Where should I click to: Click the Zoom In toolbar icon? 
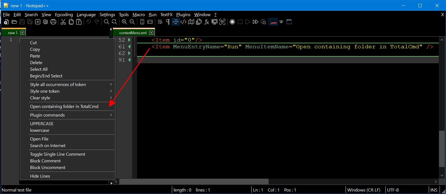point(124,22)
